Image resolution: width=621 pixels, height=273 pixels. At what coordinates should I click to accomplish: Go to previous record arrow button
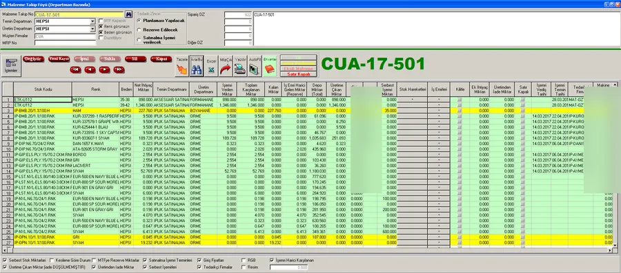click(x=90, y=69)
